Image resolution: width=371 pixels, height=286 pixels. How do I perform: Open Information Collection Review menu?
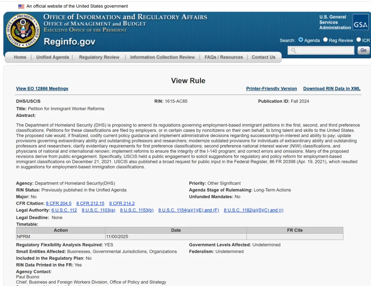(x=162, y=57)
